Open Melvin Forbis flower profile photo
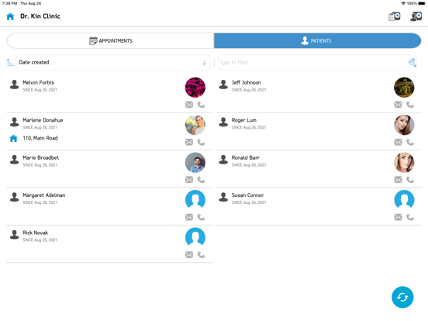This screenshot has width=428, height=321. tap(195, 88)
